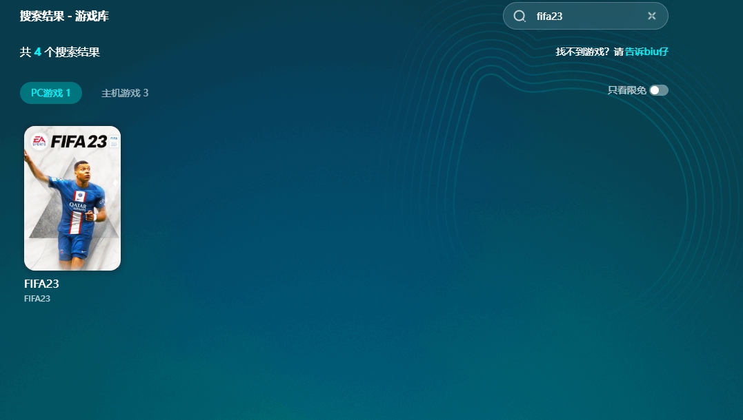Screen dimensions: 743x420
Task: Open the 主机游戏 3 tab
Action: coord(125,93)
